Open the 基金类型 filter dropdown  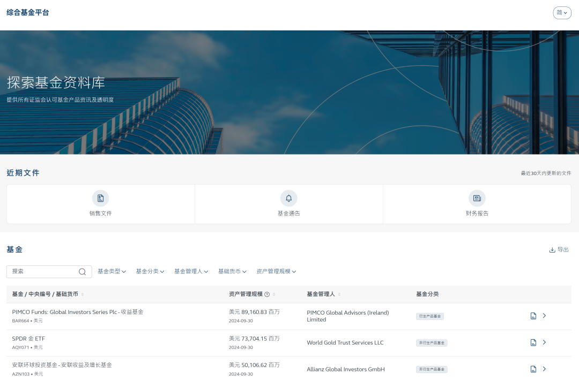click(x=112, y=272)
